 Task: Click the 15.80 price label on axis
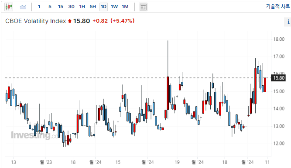[278, 78]
